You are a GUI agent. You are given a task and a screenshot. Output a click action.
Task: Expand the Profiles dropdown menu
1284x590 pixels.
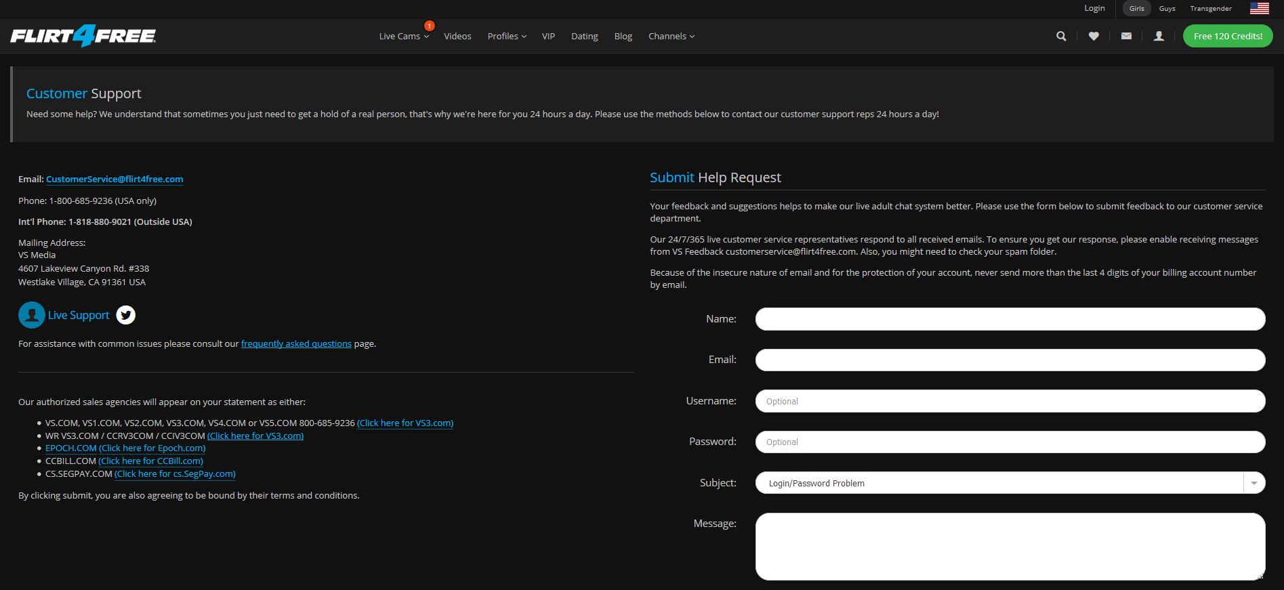[507, 37]
